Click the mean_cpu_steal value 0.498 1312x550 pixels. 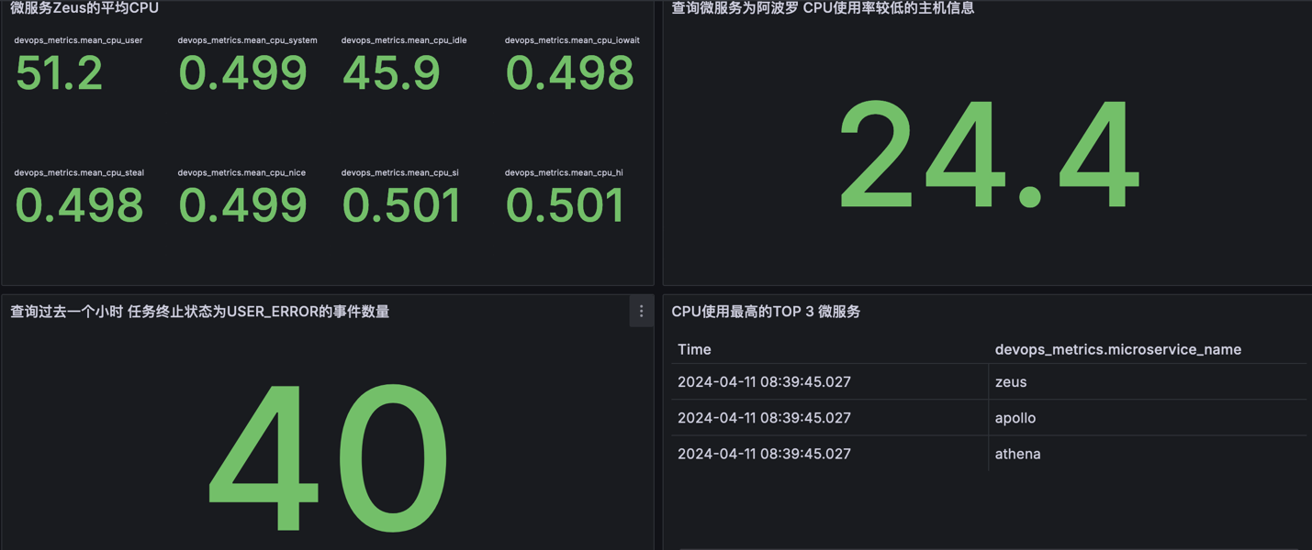coord(79,205)
